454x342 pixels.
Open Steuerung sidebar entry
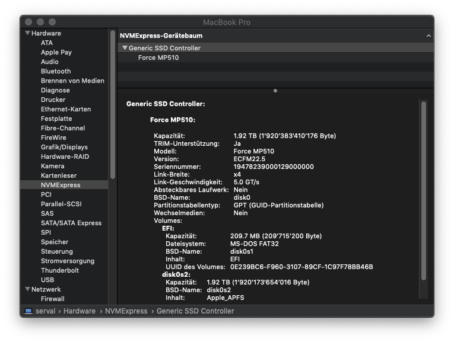(x=57, y=251)
